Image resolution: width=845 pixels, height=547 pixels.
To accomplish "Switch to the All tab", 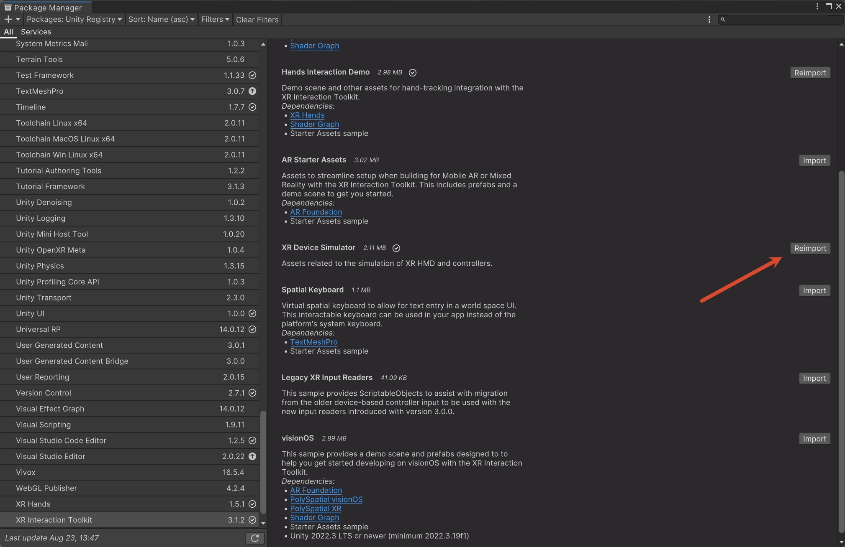I will 8,32.
